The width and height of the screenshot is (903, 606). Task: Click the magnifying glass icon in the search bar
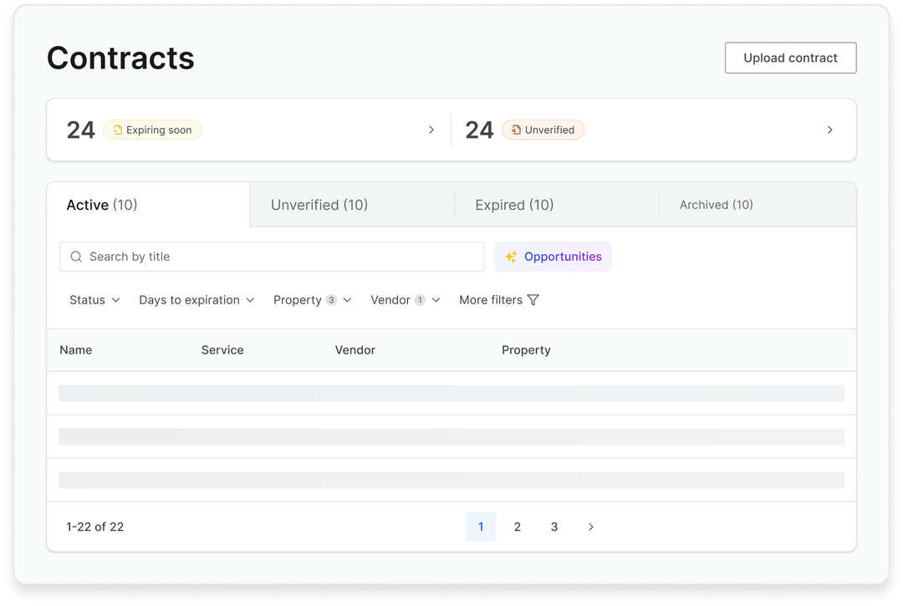click(76, 257)
